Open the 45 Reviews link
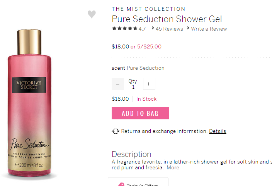The height and width of the screenshot is (186, 272). [x=169, y=29]
